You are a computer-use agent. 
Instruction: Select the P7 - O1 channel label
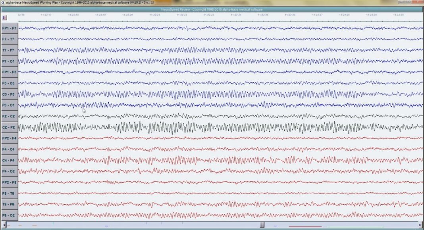[10, 61]
